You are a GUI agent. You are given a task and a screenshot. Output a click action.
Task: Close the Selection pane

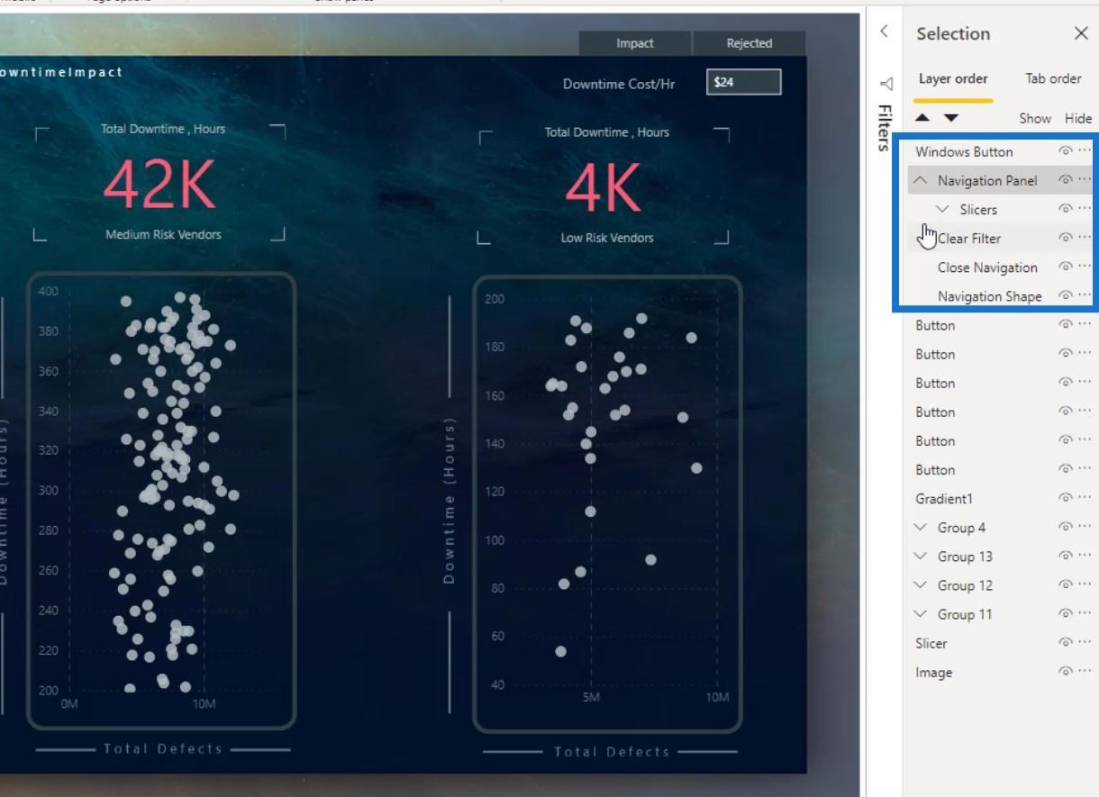pos(1081,33)
